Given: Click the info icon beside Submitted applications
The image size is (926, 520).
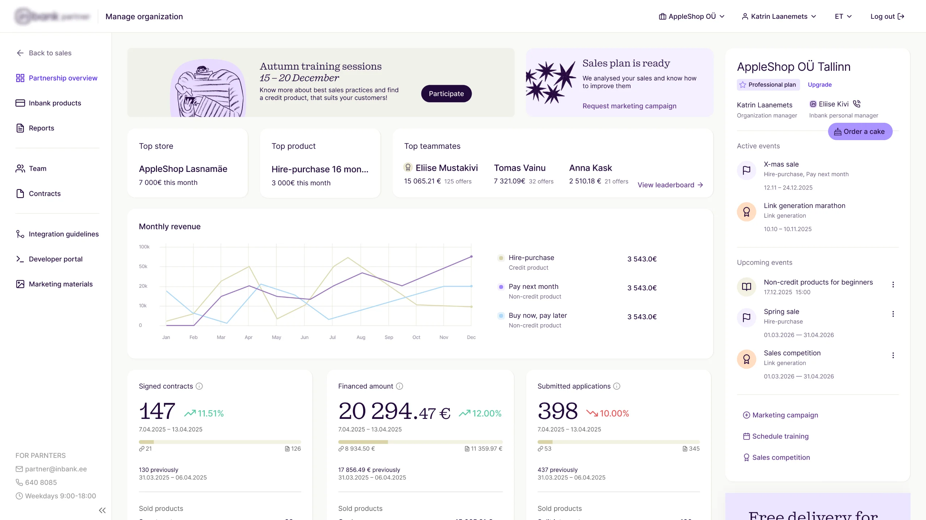Looking at the screenshot, I should pos(617,386).
